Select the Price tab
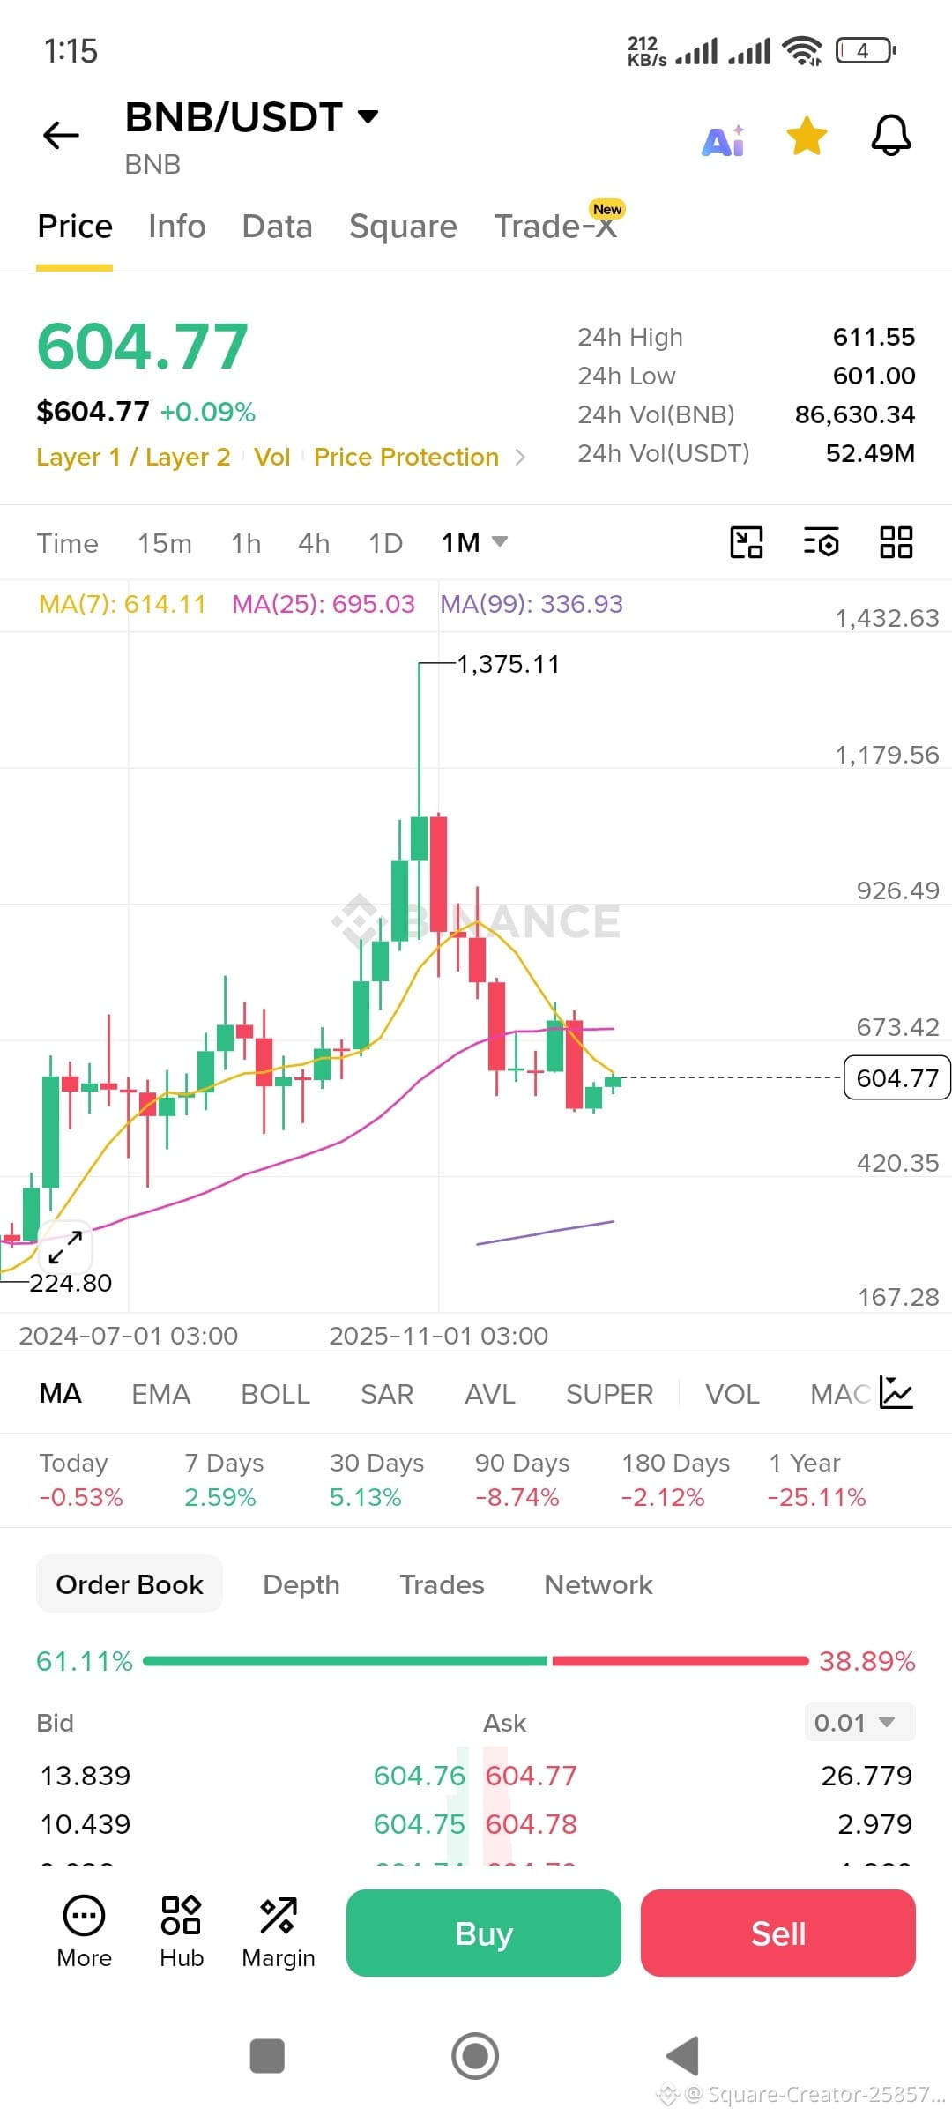 pyautogui.click(x=75, y=227)
